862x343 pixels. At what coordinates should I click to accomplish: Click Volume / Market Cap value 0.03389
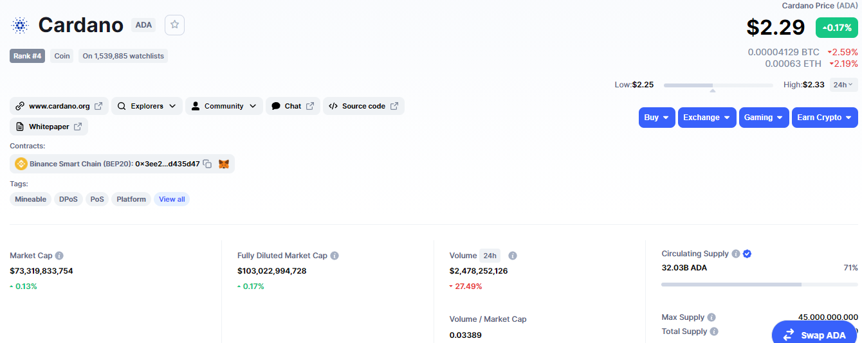click(465, 335)
